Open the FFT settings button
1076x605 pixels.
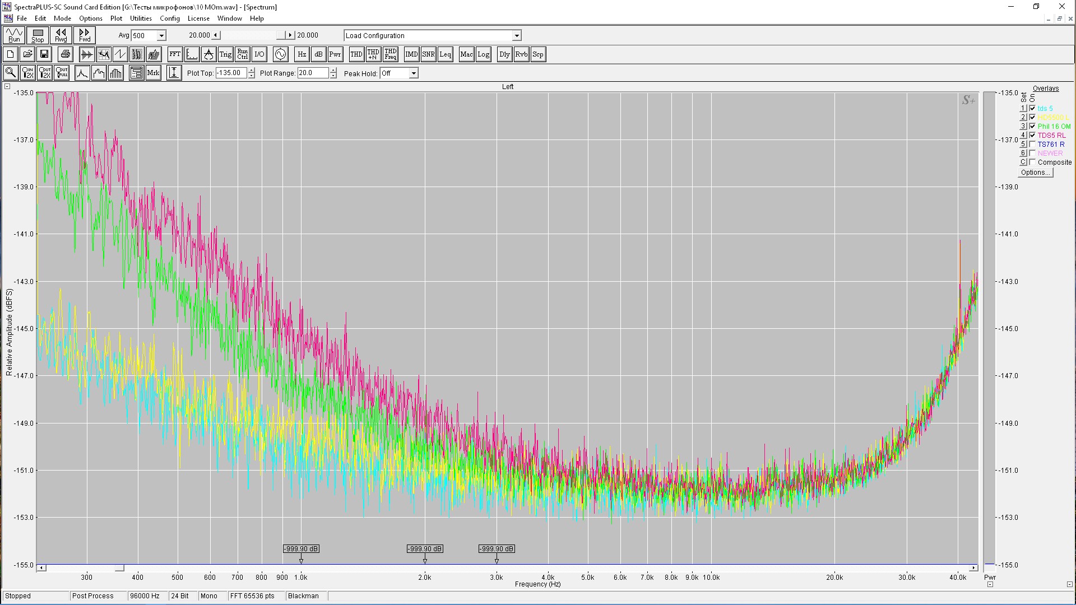175,54
